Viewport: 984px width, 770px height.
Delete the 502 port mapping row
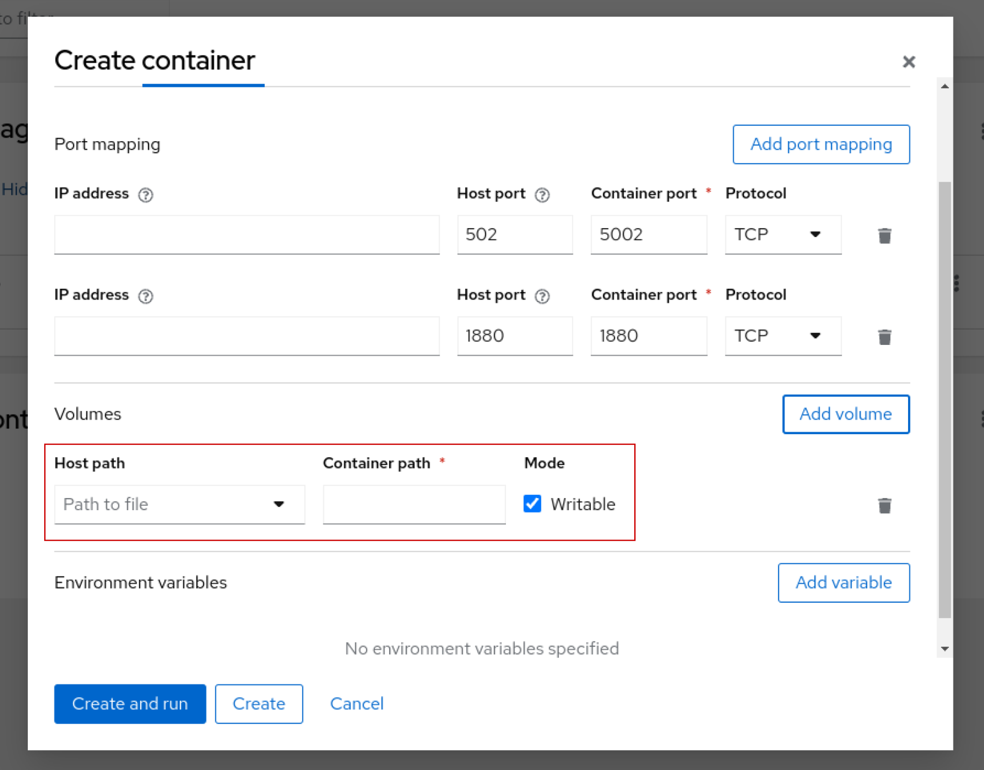click(884, 235)
